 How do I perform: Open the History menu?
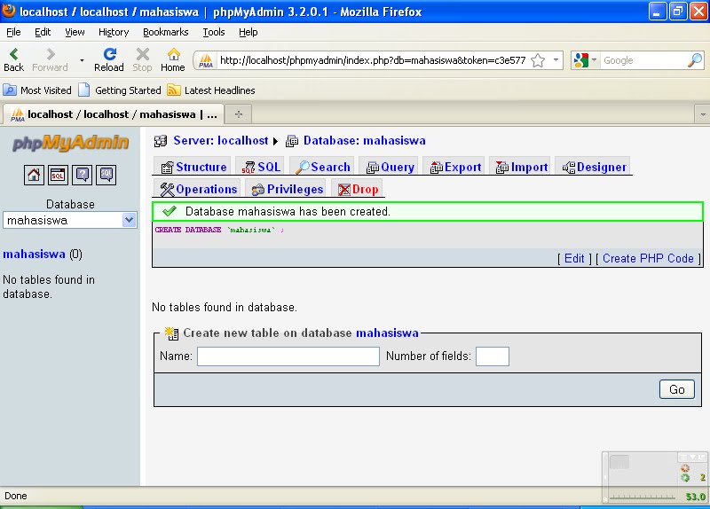pos(114,32)
